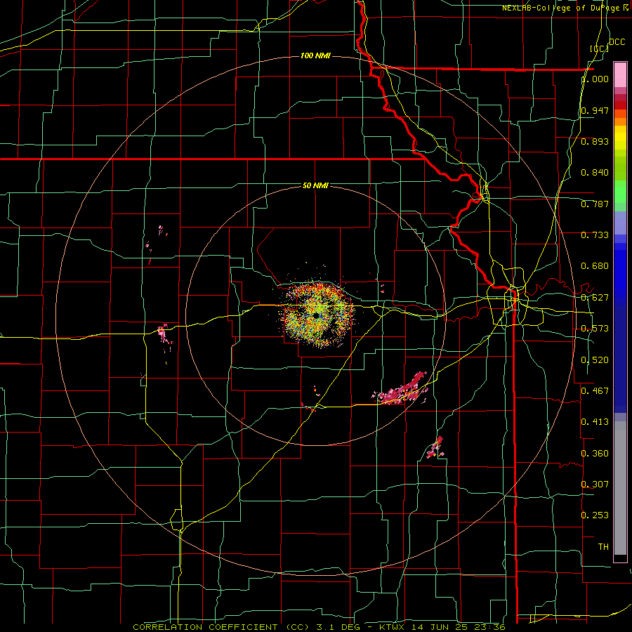Click the 0.840 scale value
The width and height of the screenshot is (632, 632).
pos(595,173)
